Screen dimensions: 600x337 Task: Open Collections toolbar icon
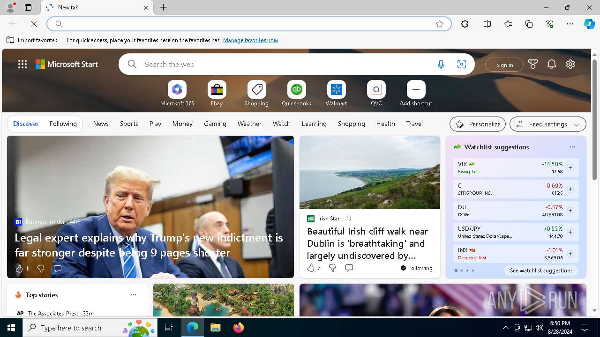pos(529,24)
